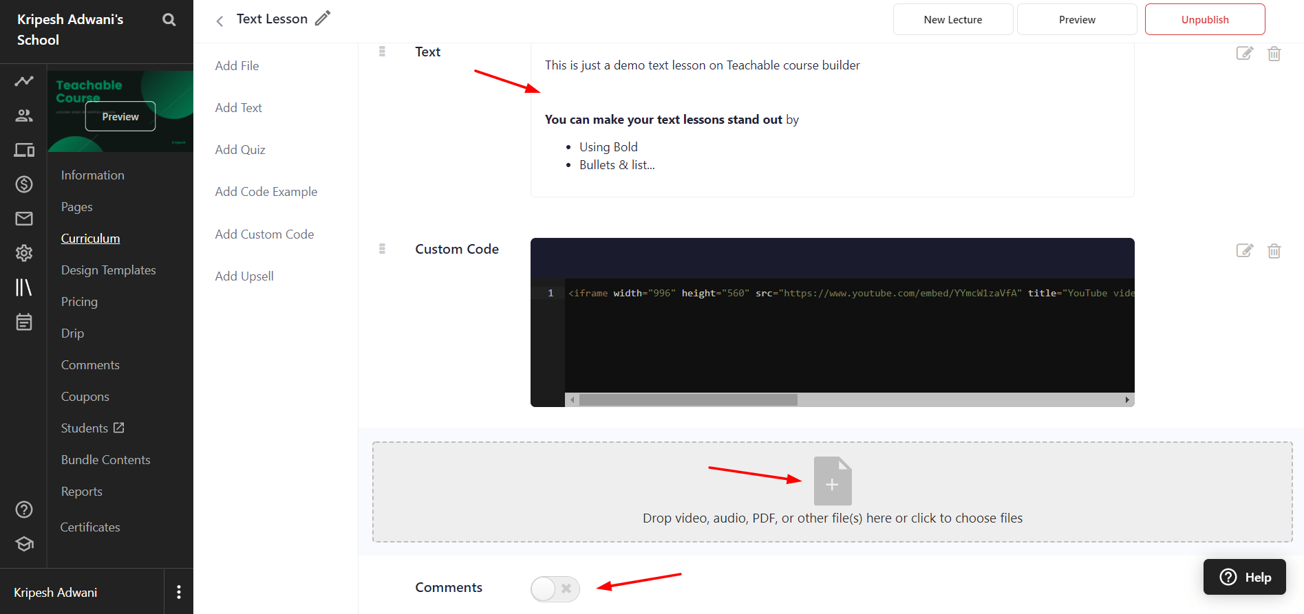The height and width of the screenshot is (614, 1304).
Task: Click the file upload drop zone
Action: click(832, 492)
